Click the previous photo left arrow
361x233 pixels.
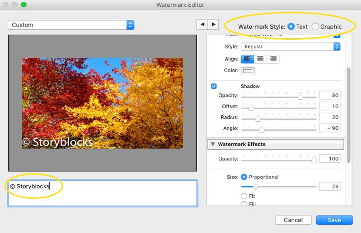tap(202, 24)
